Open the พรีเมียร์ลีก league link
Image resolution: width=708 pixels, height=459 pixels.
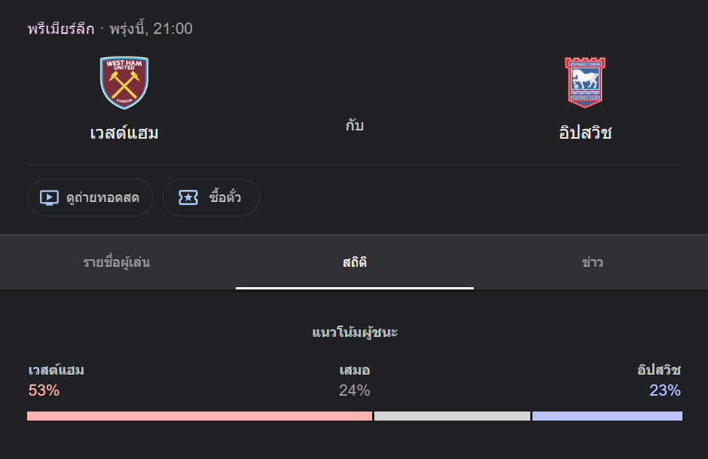(x=61, y=29)
